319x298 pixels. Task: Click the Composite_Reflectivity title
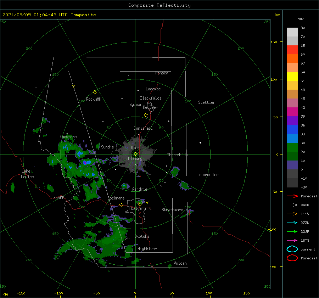[159, 5]
